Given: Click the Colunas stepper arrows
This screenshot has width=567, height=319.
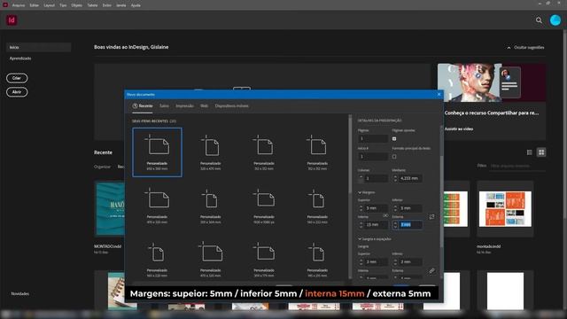Looking at the screenshot, I should coord(361,178).
